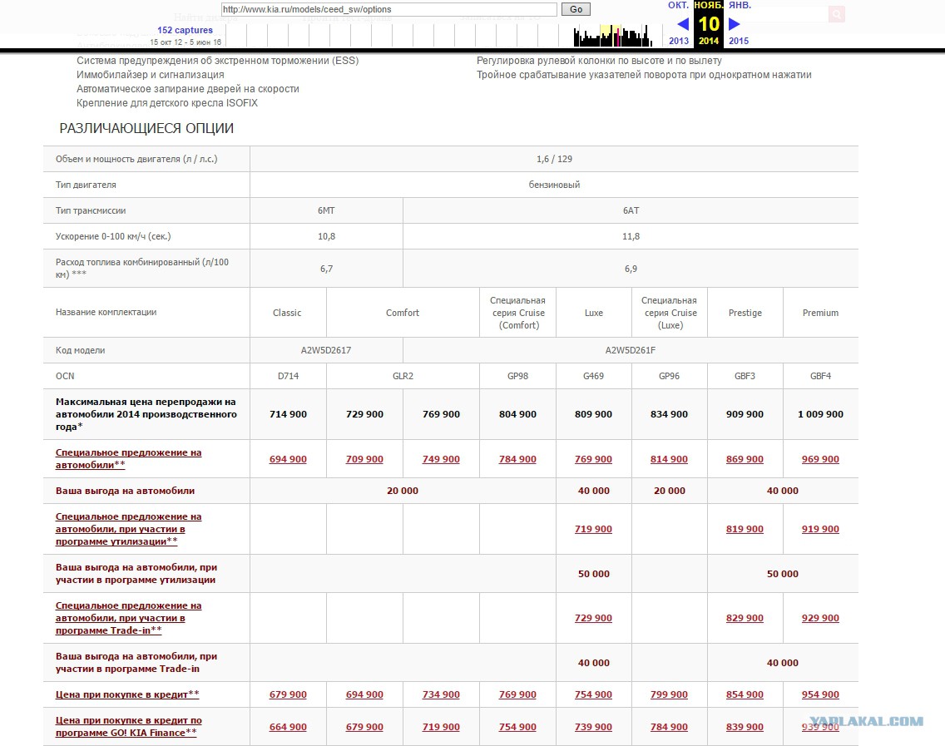Viewport: 945px width, 746px height.
Task: Click the previous capture blue arrow
Action: (682, 24)
